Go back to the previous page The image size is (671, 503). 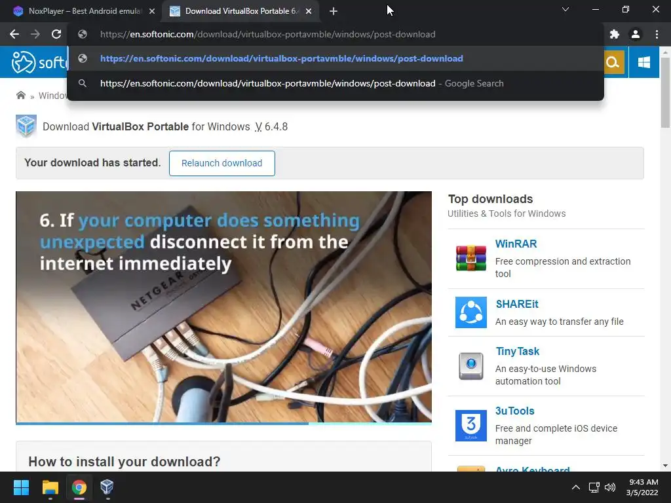coord(14,34)
